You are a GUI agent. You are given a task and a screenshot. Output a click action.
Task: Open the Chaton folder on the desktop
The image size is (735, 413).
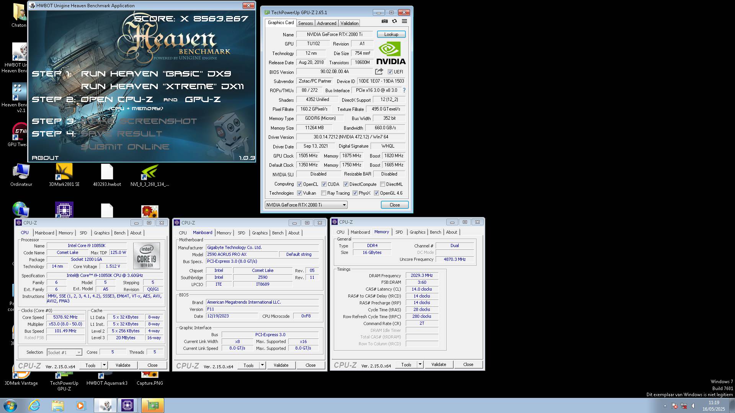[x=19, y=15]
